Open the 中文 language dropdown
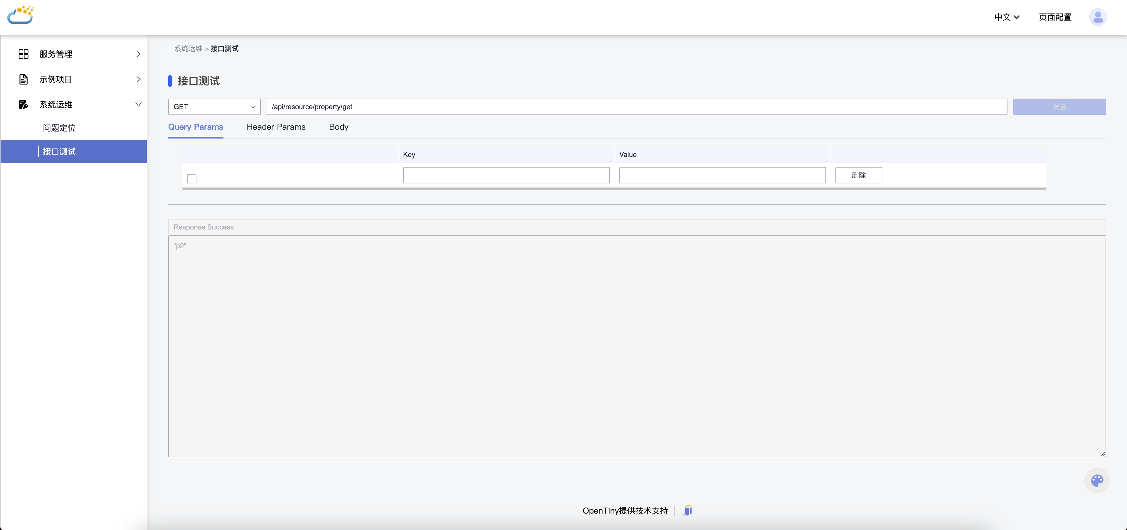1127x530 pixels. [x=1006, y=17]
